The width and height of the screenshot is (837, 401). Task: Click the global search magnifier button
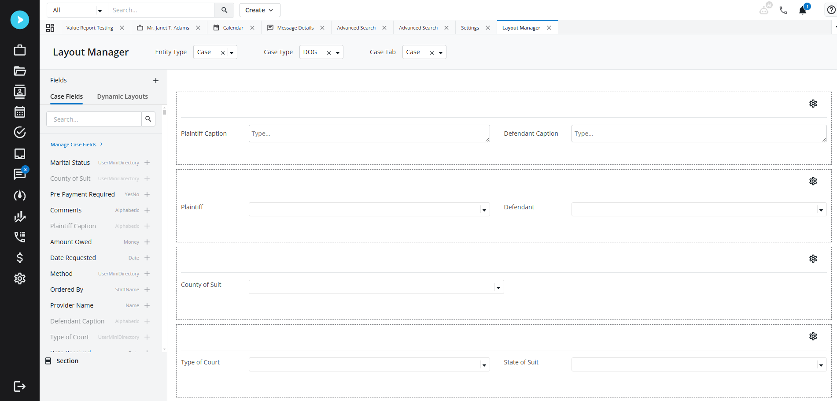(x=224, y=10)
